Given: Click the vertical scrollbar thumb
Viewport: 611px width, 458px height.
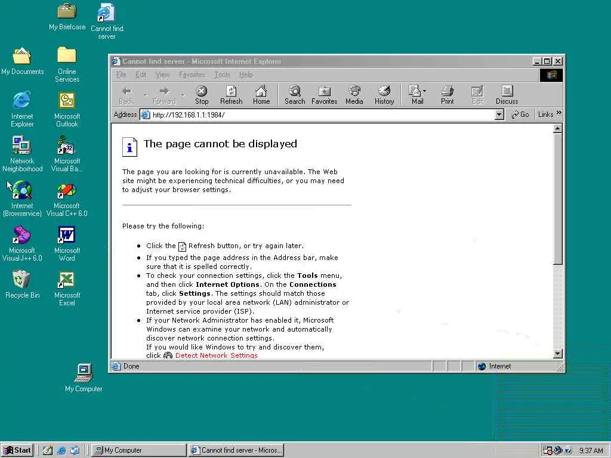Looking at the screenshot, I should [558, 199].
